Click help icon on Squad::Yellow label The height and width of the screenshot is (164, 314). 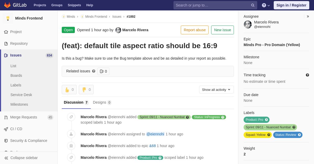(269, 135)
